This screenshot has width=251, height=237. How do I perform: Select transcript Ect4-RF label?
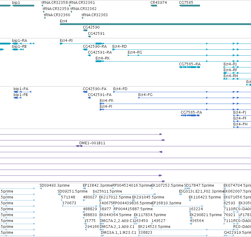click(x=230, y=70)
